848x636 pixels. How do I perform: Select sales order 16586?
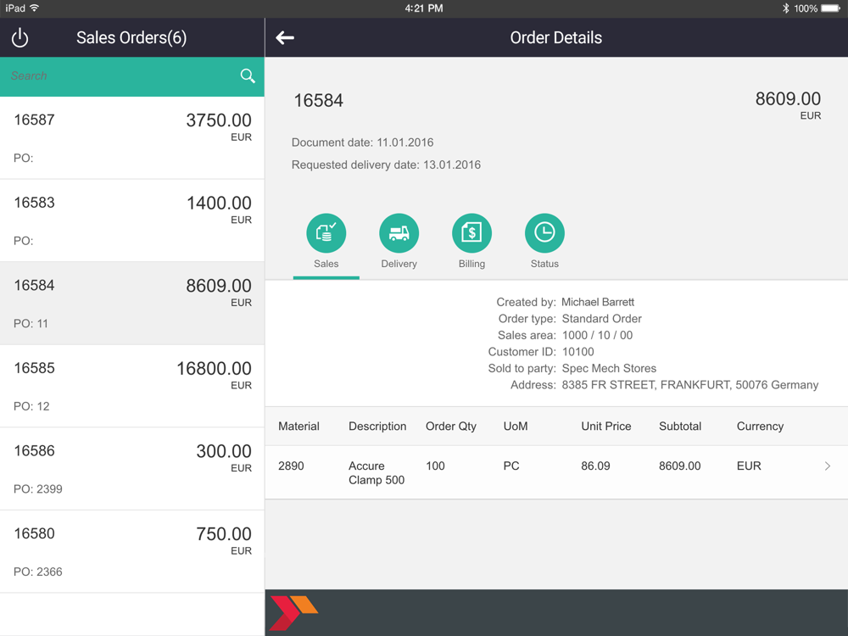(132, 469)
